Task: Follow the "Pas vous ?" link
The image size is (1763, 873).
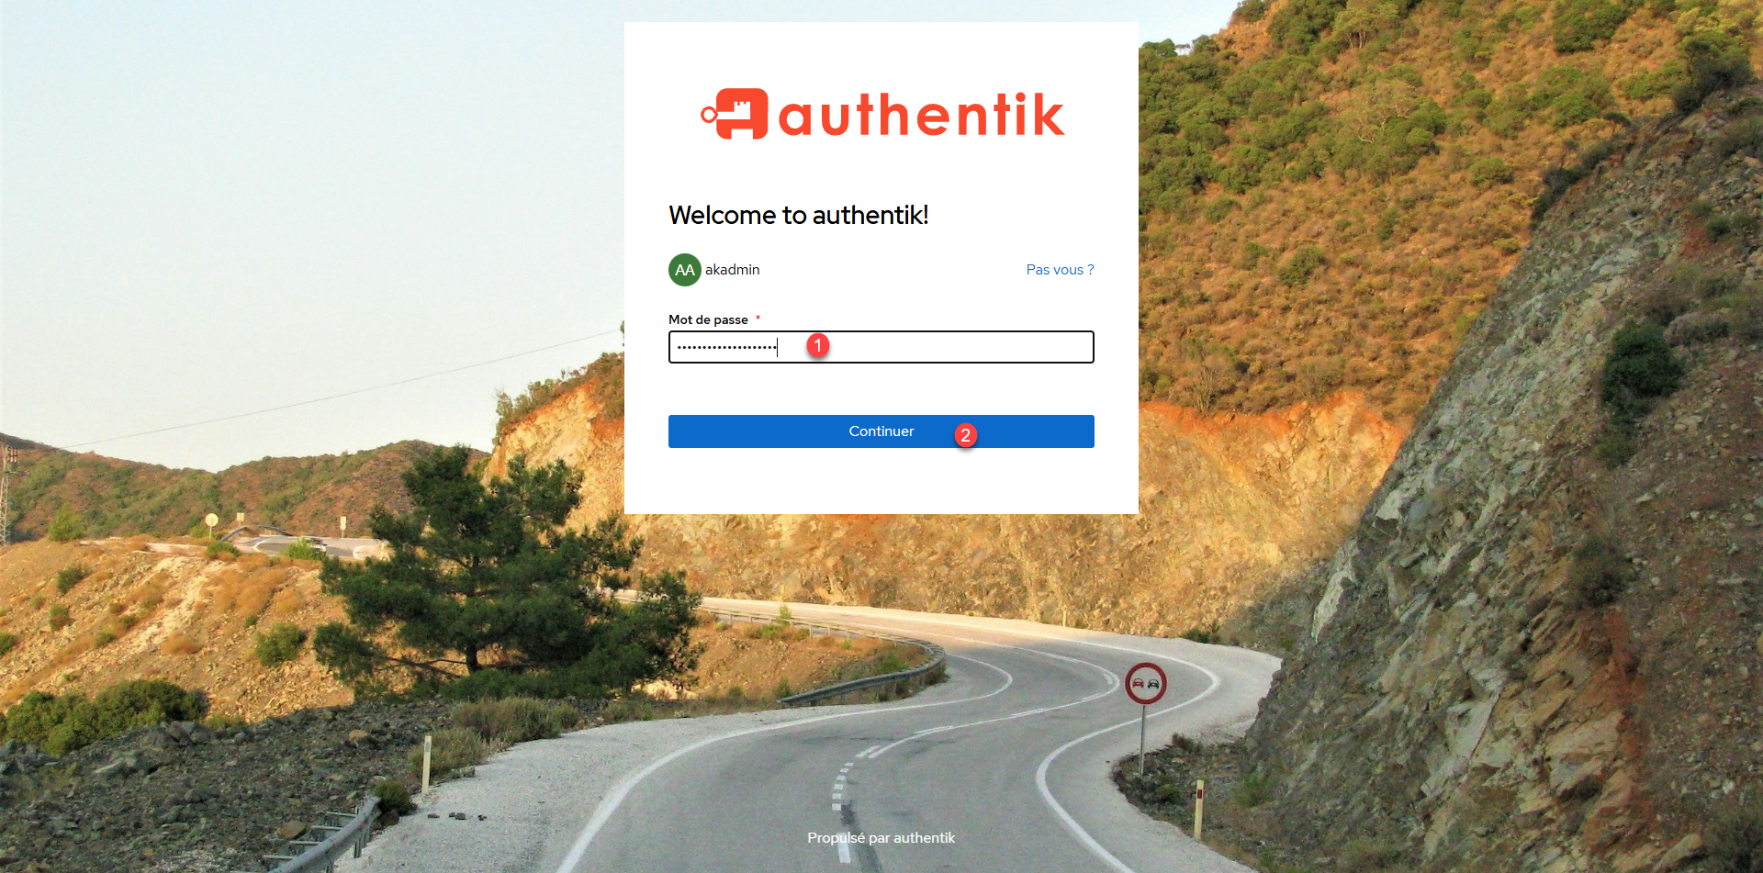Action: point(1060,270)
